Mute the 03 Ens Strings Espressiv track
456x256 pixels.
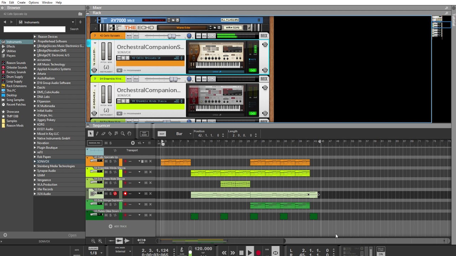pos(106,204)
